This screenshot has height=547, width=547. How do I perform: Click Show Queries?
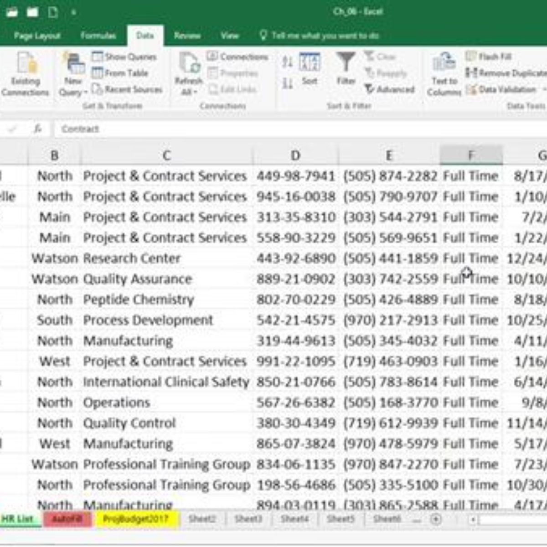124,57
